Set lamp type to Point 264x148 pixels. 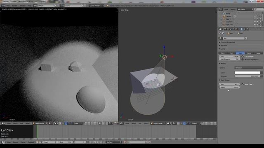pos(223,53)
